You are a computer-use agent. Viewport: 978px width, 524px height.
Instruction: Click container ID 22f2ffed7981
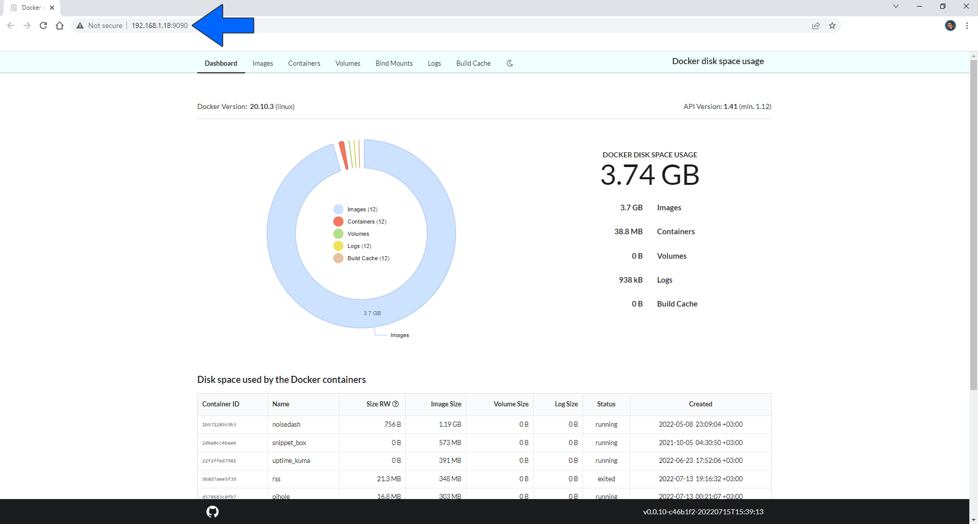[219, 461]
